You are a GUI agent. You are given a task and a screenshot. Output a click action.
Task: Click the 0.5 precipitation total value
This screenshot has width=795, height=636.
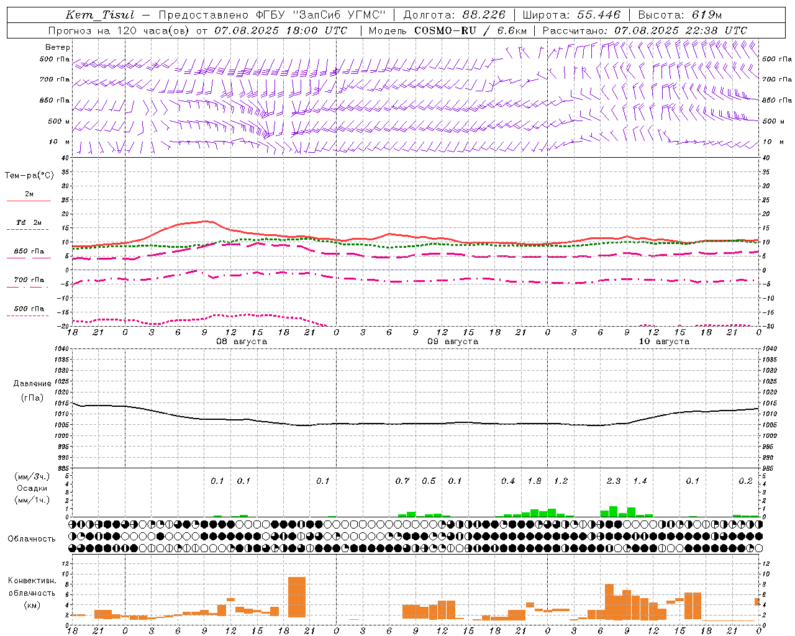click(429, 481)
